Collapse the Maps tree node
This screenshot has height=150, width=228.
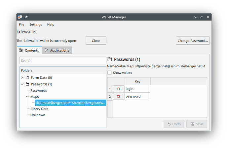pyautogui.click(x=27, y=97)
